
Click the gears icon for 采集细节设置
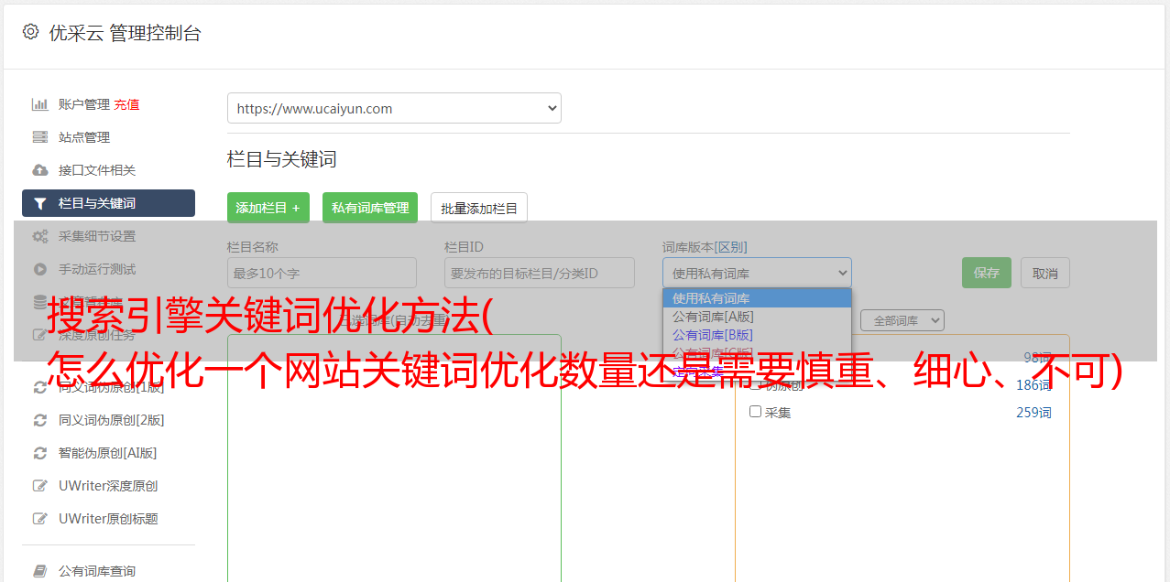pyautogui.click(x=40, y=236)
